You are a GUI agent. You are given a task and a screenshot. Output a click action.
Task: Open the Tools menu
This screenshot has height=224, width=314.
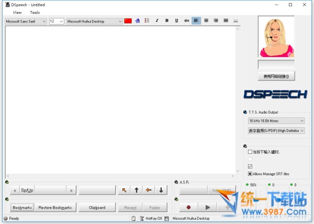[35, 13]
